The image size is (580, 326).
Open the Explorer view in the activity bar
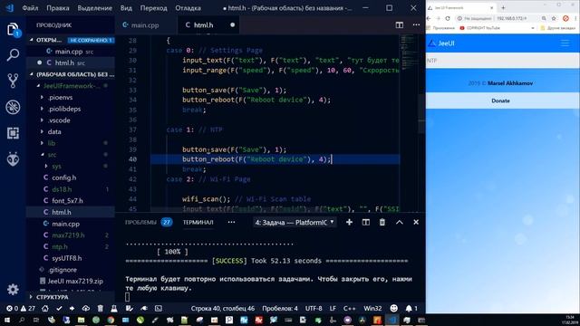(x=13, y=30)
